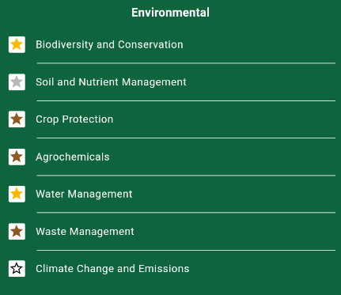Click the silver star beside Soil and Nutrient Management
The height and width of the screenshot is (295, 341).
coord(17,82)
